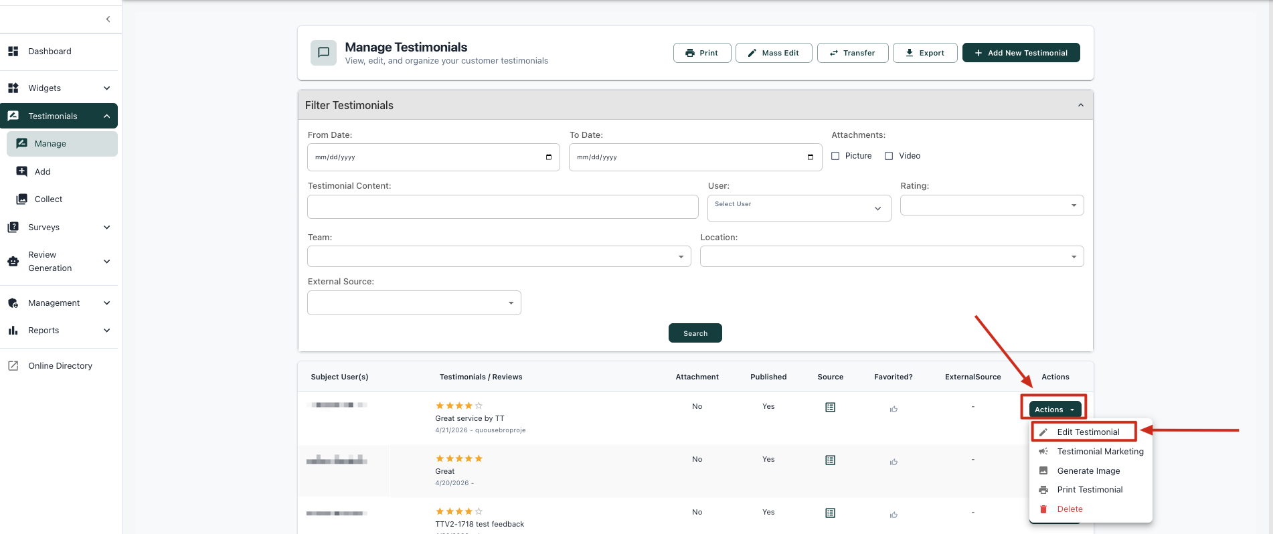
Task: Click the Collect icon in sidebar
Action: click(22, 199)
